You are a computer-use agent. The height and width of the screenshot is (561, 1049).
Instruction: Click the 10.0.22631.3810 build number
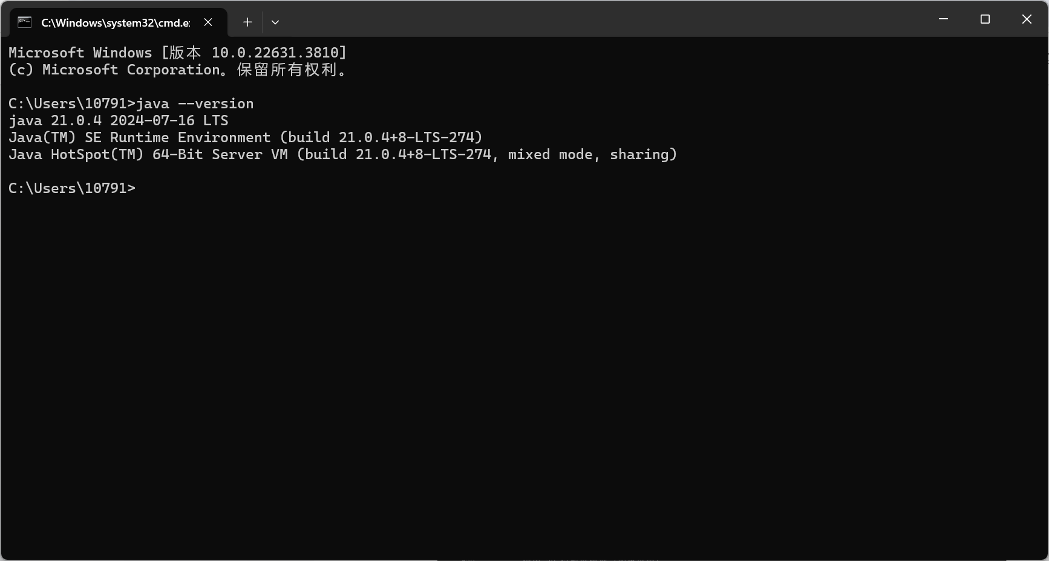(275, 53)
